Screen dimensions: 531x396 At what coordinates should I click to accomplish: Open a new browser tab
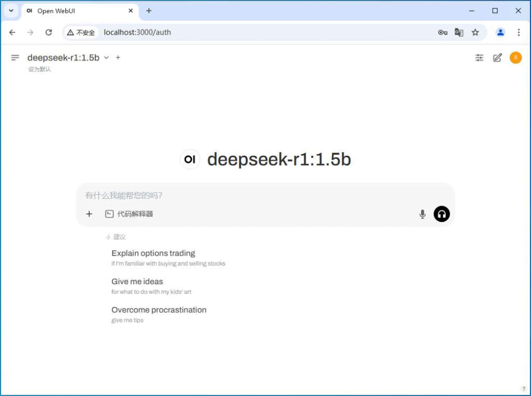pos(149,10)
